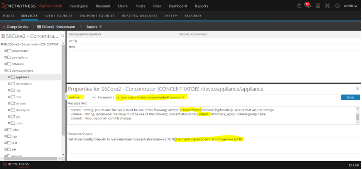Expand the top-level connections folder
The height and width of the screenshot is (169, 362).
pos(5,57)
